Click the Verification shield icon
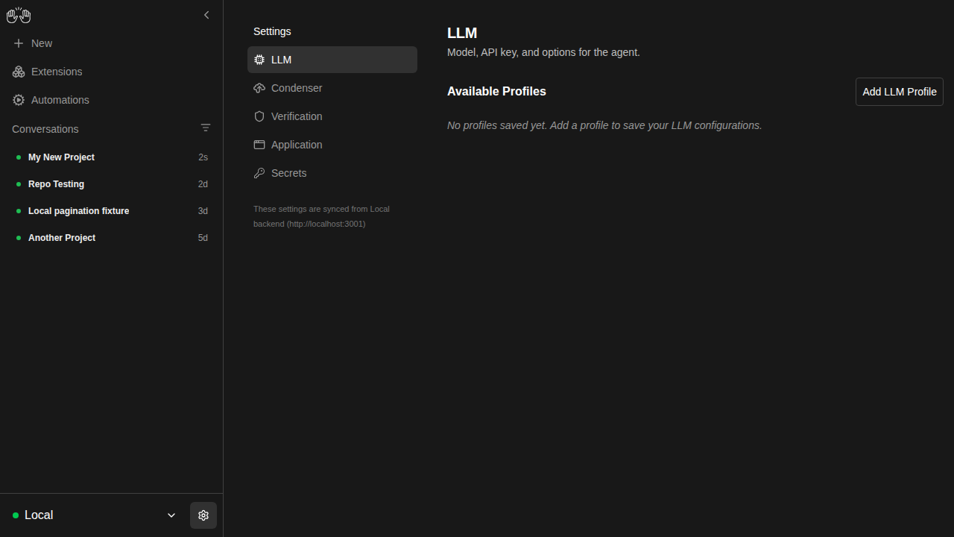 259,116
